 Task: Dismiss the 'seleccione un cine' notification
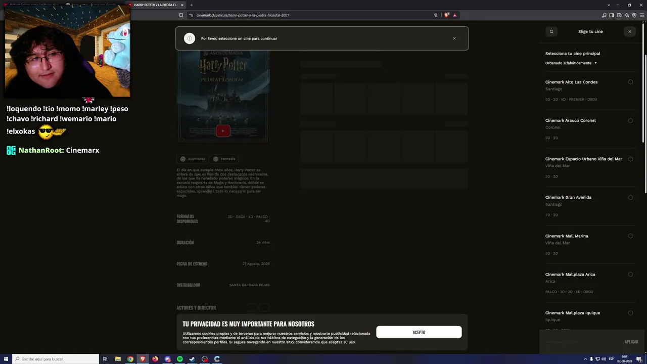pyautogui.click(x=454, y=38)
